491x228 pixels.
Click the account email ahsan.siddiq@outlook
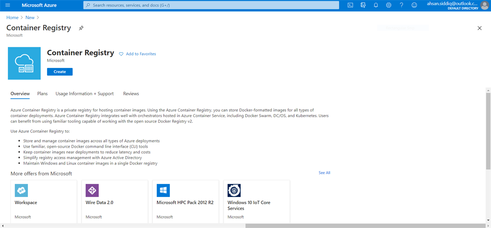[453, 3]
